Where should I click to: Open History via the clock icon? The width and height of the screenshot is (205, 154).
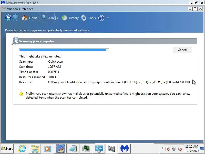(x=64, y=18)
